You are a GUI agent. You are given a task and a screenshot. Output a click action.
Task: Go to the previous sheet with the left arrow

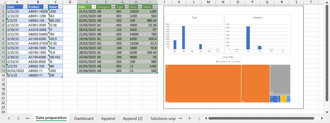click(x=9, y=118)
